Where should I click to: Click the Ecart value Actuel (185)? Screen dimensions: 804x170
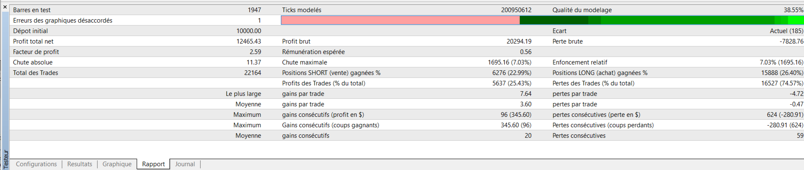coord(786,31)
